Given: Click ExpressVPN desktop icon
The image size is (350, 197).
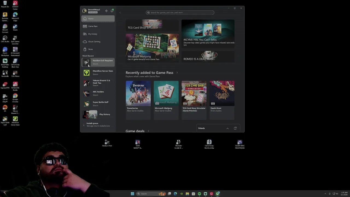Looking at the screenshot, I should pos(5,85).
